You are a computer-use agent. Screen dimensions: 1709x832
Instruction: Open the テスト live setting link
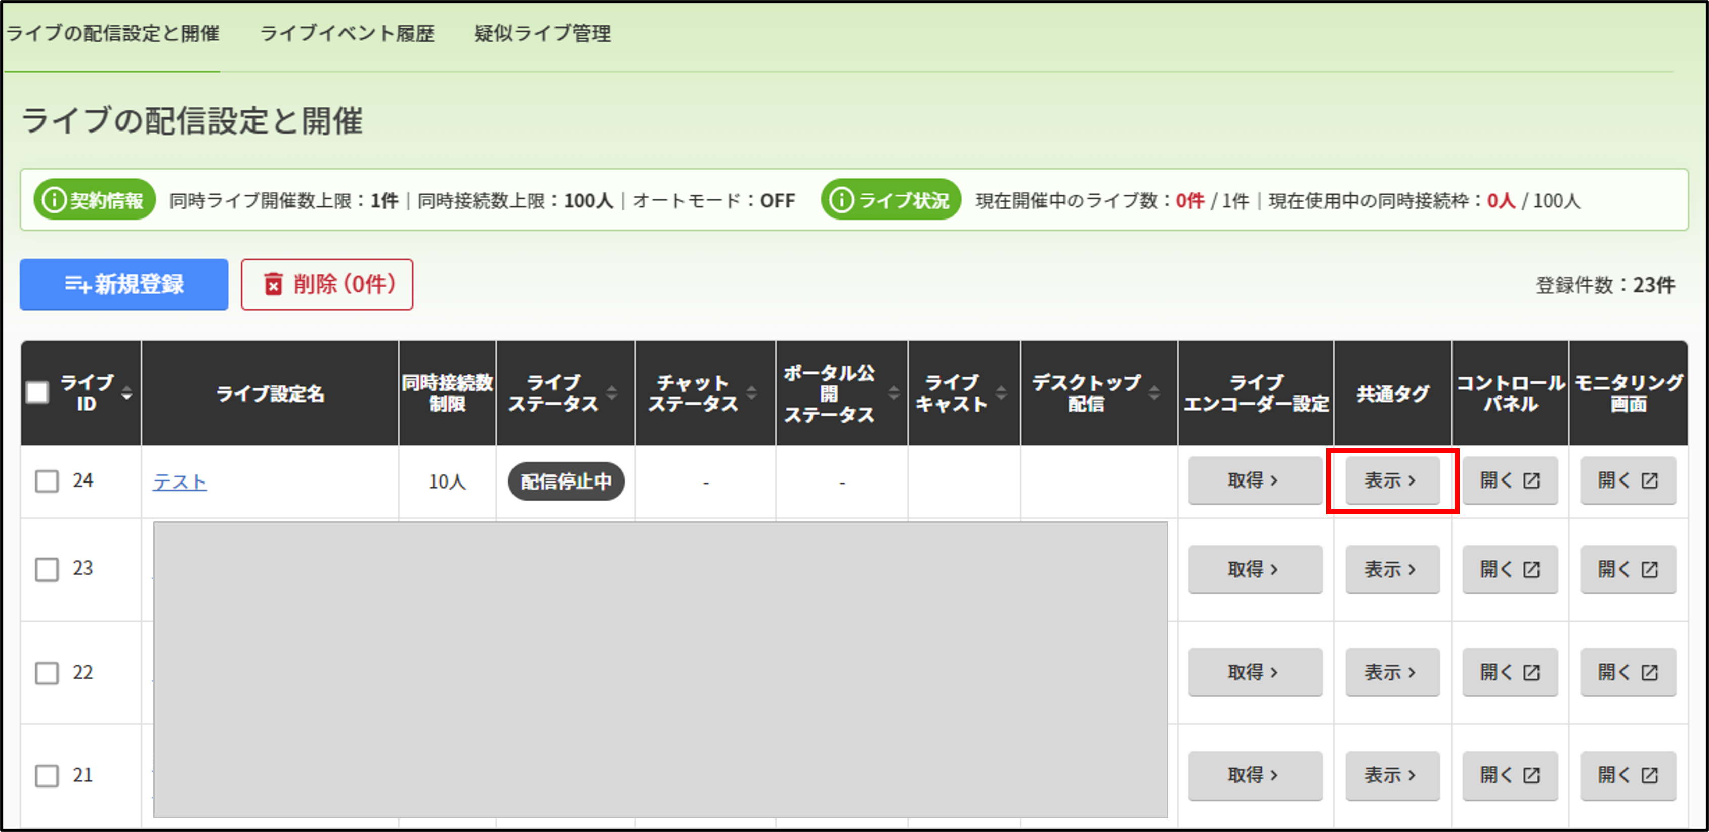(180, 481)
